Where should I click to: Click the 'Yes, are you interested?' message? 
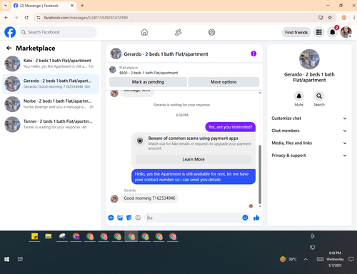[230, 127]
